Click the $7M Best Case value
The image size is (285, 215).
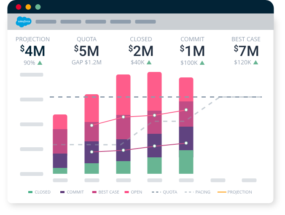246,51
